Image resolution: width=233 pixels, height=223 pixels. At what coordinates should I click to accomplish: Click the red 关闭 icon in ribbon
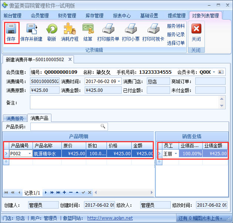click(x=196, y=29)
